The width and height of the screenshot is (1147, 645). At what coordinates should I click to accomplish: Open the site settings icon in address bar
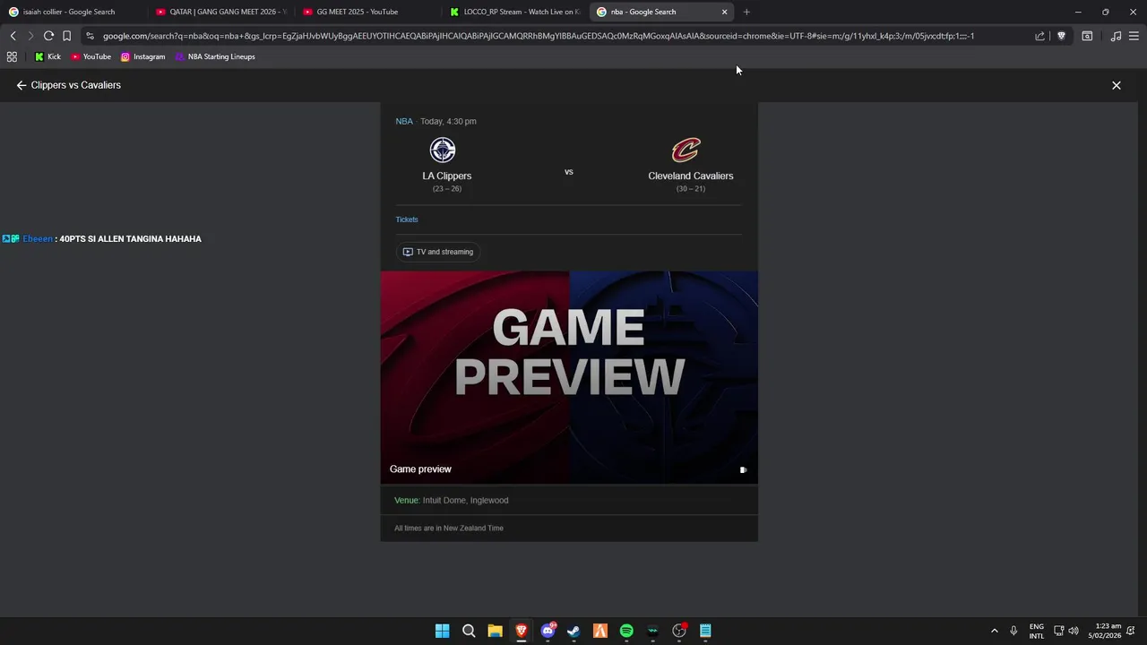[90, 36]
